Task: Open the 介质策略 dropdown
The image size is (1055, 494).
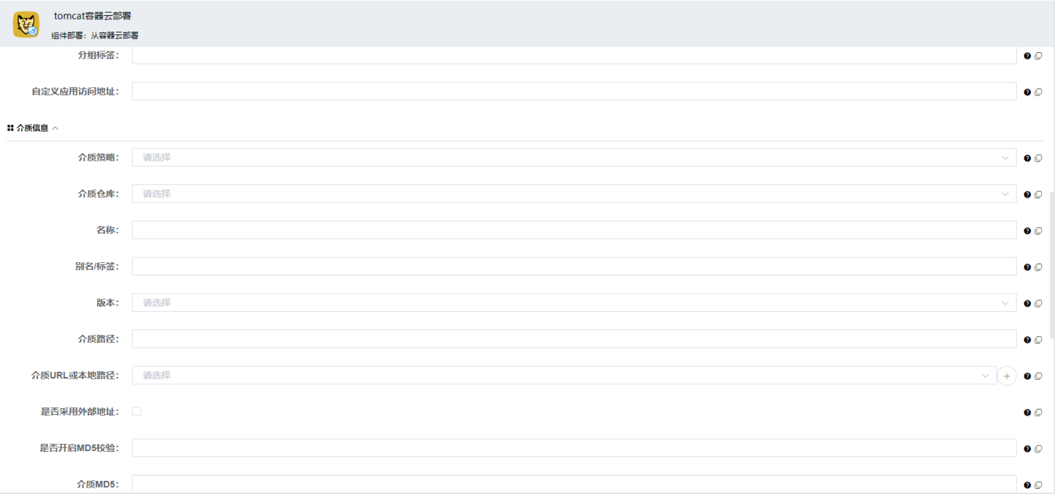Action: click(x=574, y=157)
